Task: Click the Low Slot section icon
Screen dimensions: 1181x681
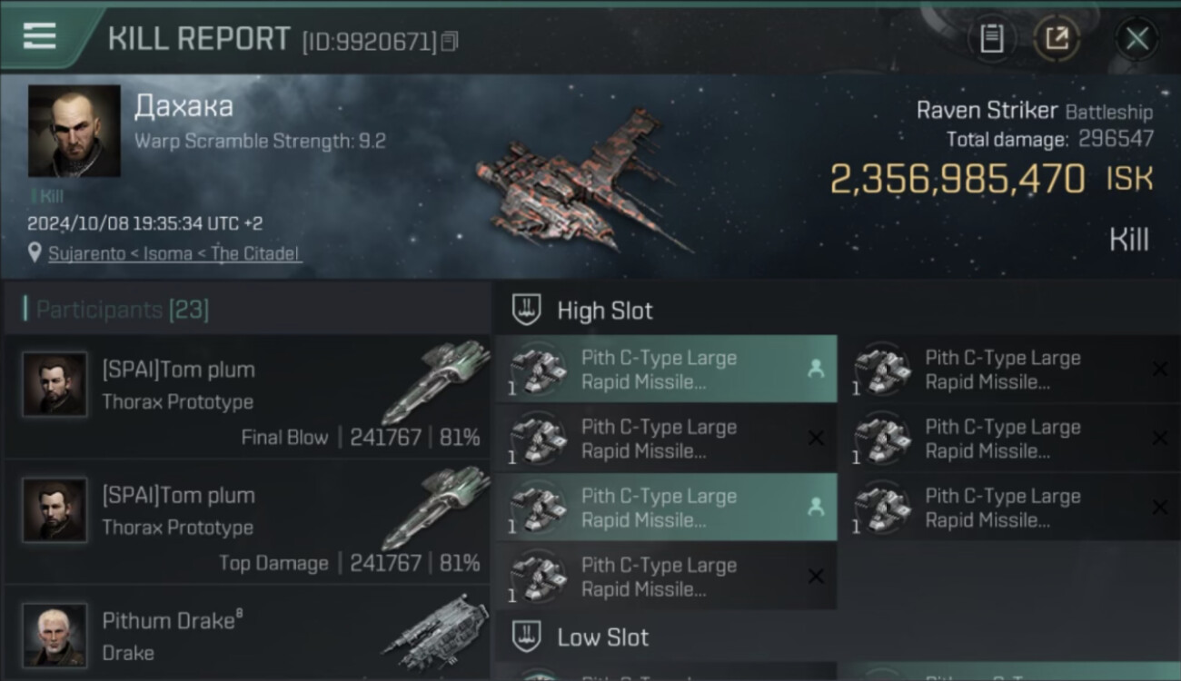Action: coord(527,637)
